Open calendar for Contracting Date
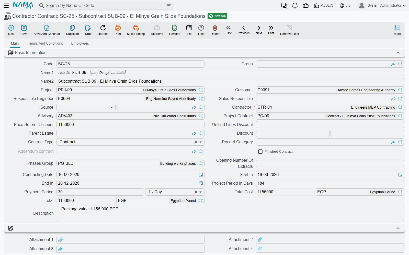The height and width of the screenshot is (255, 409). (x=201, y=175)
